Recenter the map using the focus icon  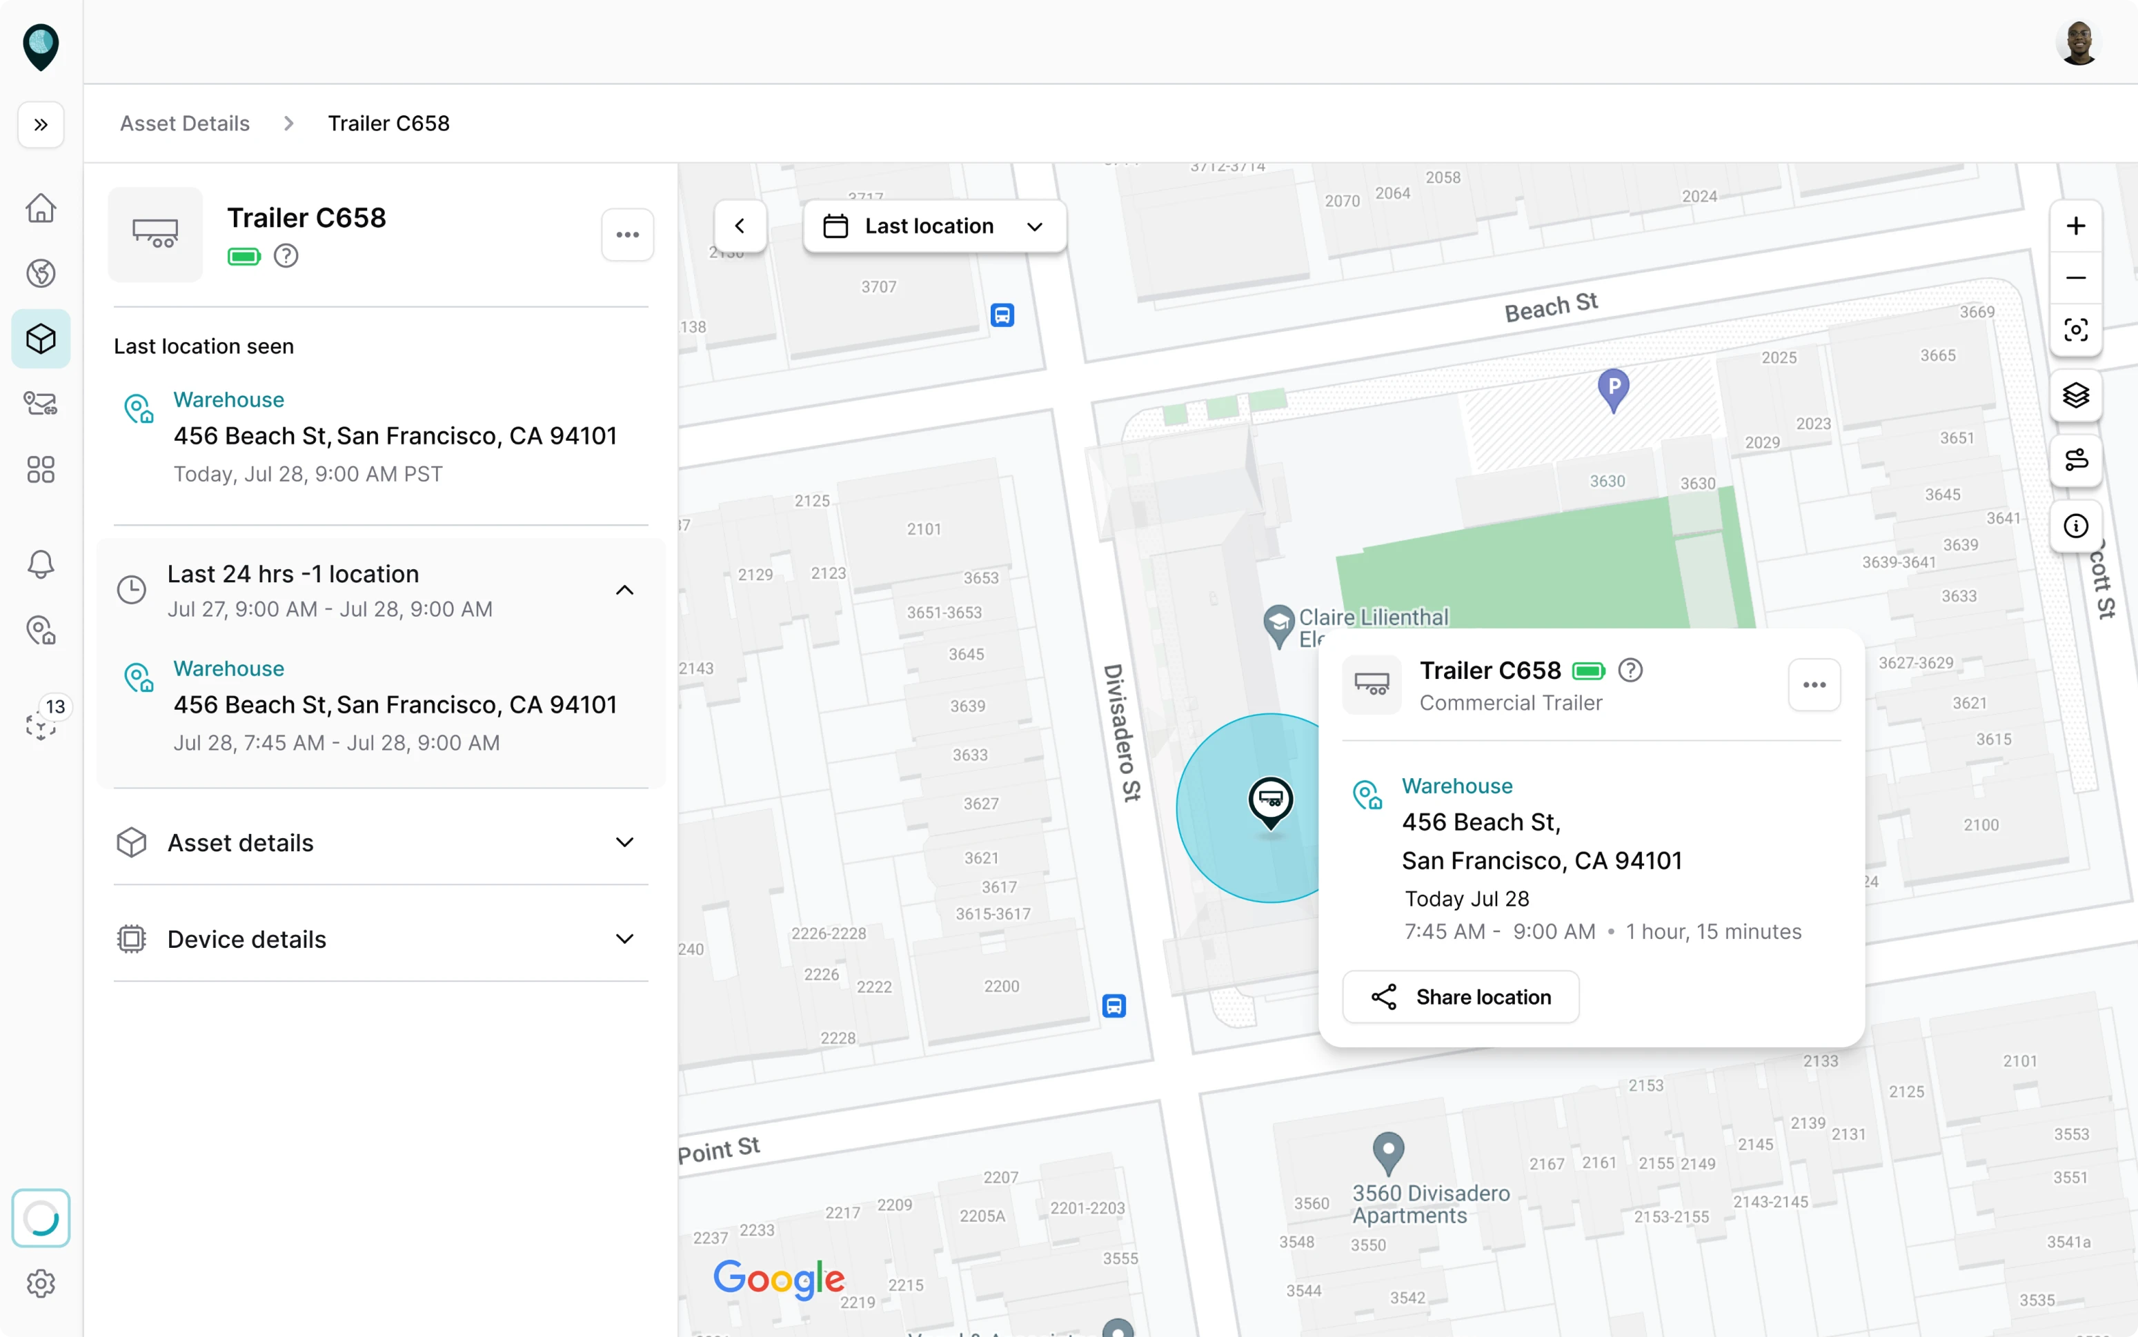click(2075, 329)
